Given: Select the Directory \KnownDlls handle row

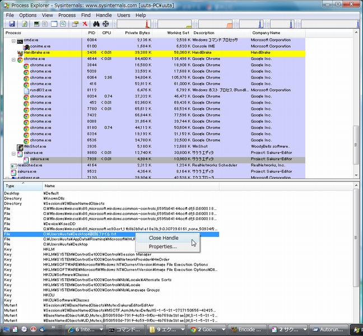Looking at the screenshot, I should [111, 198].
